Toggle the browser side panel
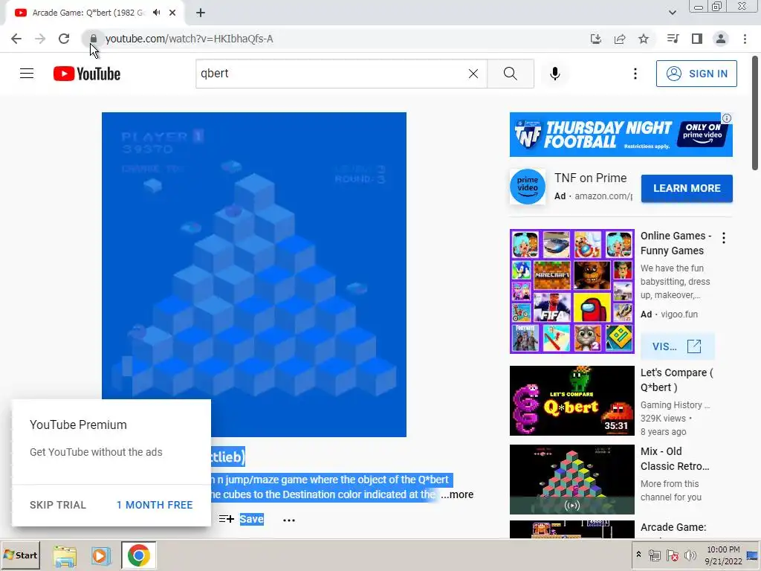The height and width of the screenshot is (571, 761). click(x=697, y=39)
